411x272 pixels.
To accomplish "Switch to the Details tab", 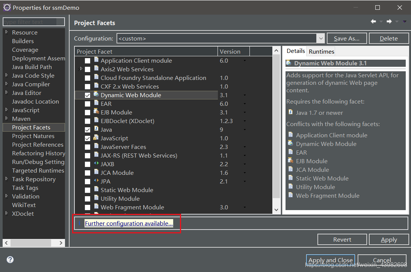I will [x=296, y=51].
